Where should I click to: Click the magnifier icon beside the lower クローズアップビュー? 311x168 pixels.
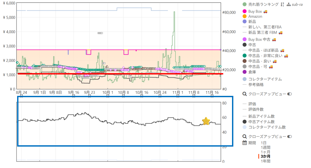tap(245, 136)
